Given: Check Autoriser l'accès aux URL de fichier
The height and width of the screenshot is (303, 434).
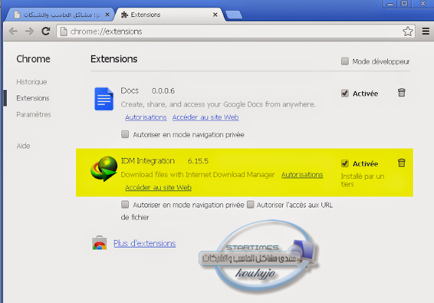Looking at the screenshot, I should pos(250,205).
